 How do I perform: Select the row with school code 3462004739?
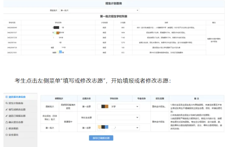pos(12,48)
